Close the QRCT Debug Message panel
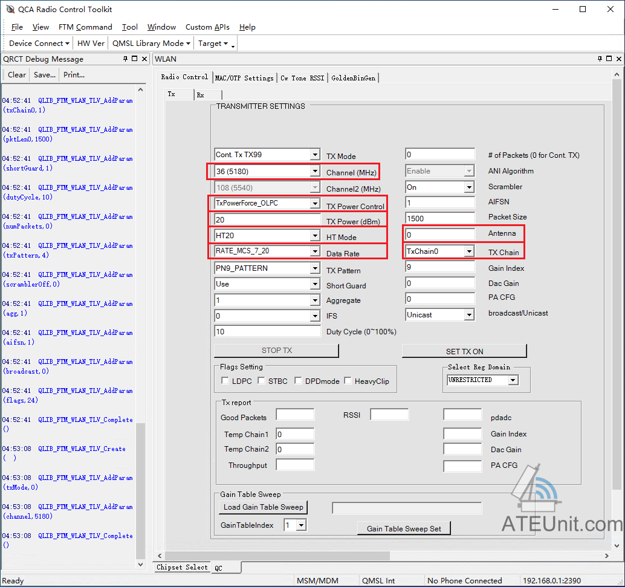This screenshot has width=625, height=587. (144, 59)
